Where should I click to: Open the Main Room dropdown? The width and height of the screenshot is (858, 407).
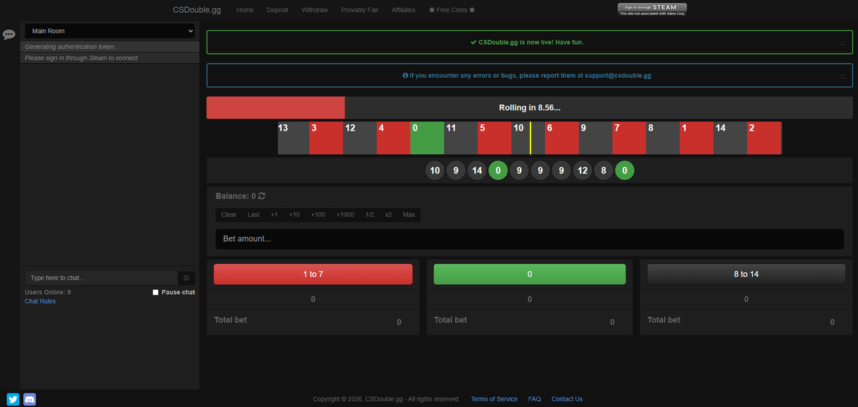click(110, 31)
